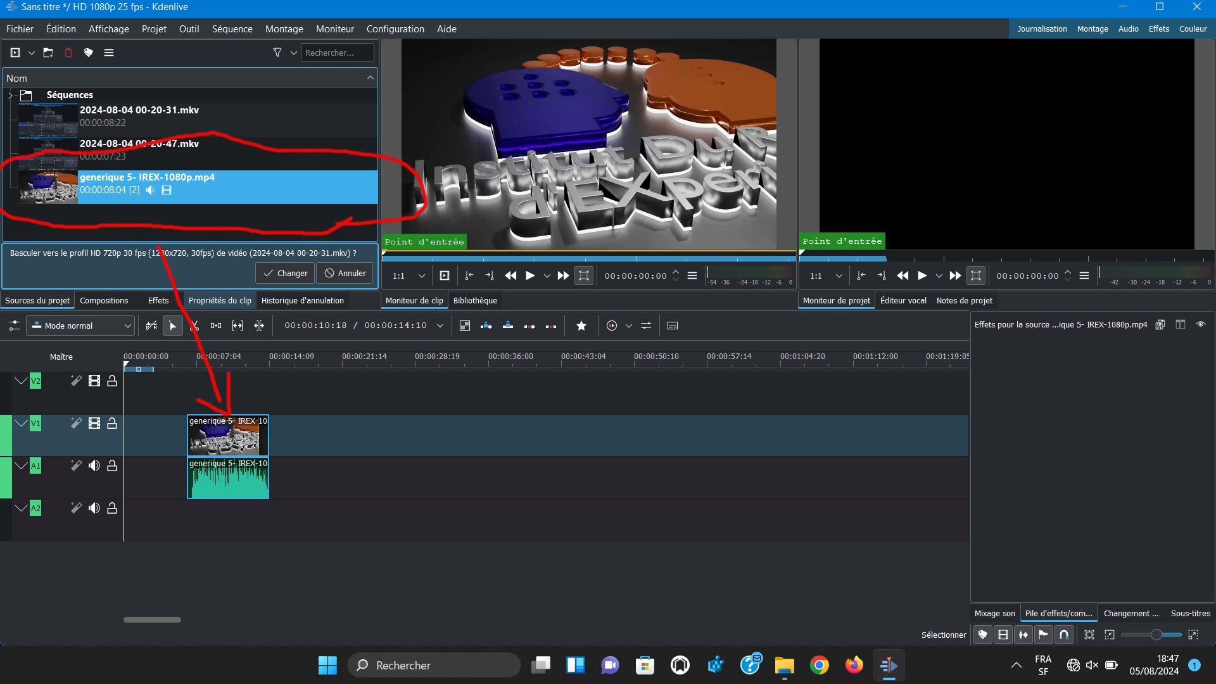Click the overwrite clip zone in timeline icon
1216x684 pixels.
point(508,326)
